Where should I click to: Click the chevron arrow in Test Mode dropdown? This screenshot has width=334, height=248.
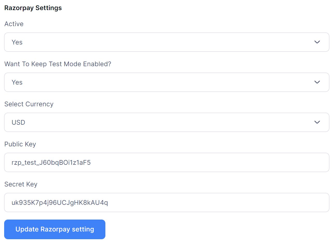(317, 82)
